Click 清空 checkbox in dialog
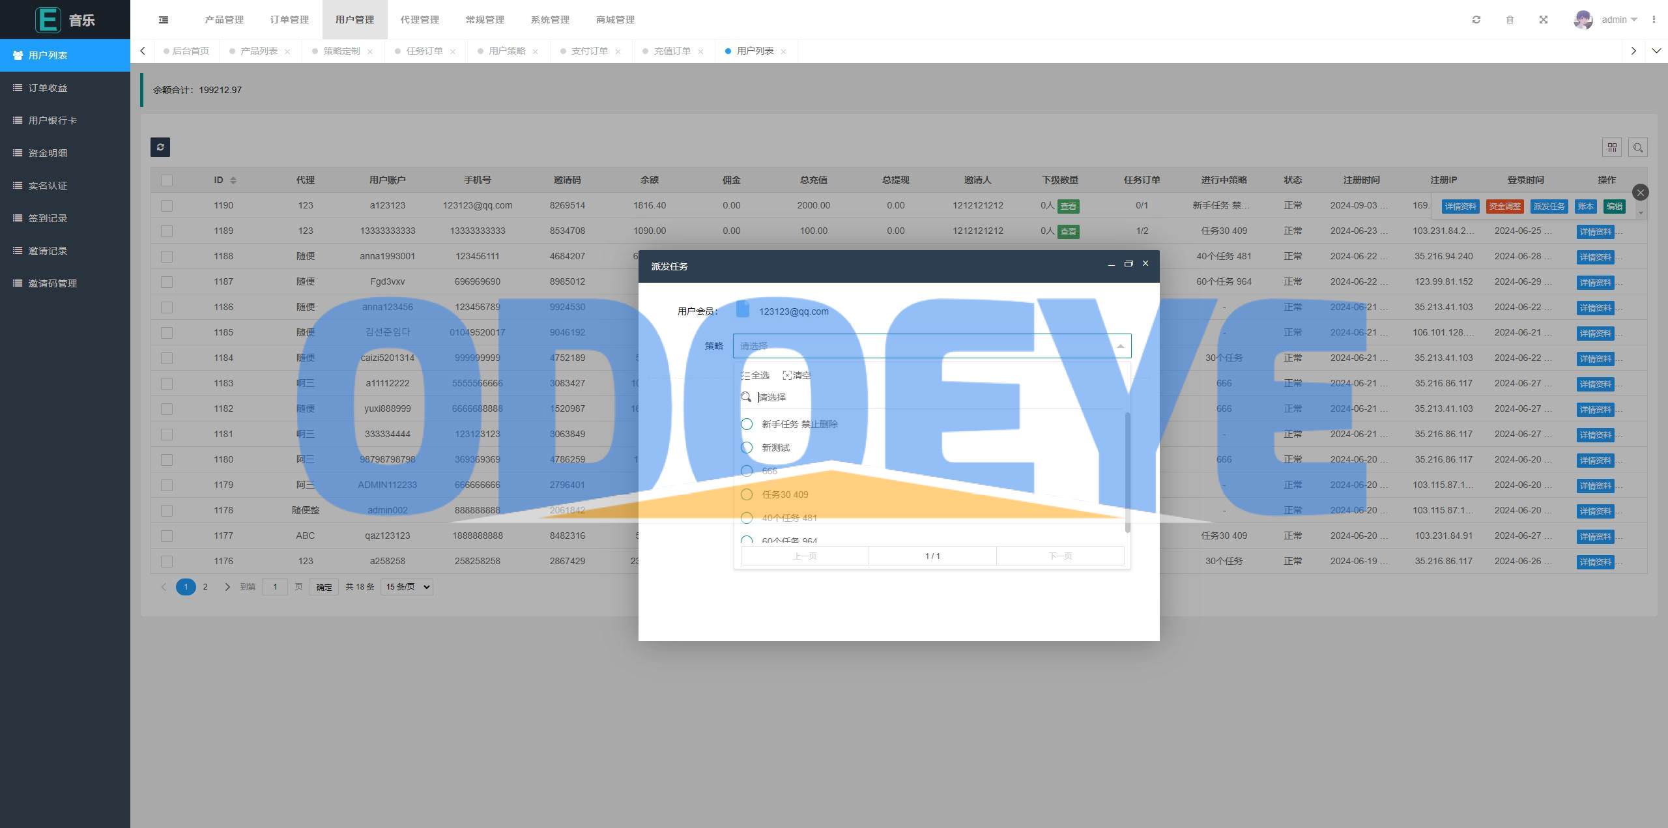 coord(796,375)
